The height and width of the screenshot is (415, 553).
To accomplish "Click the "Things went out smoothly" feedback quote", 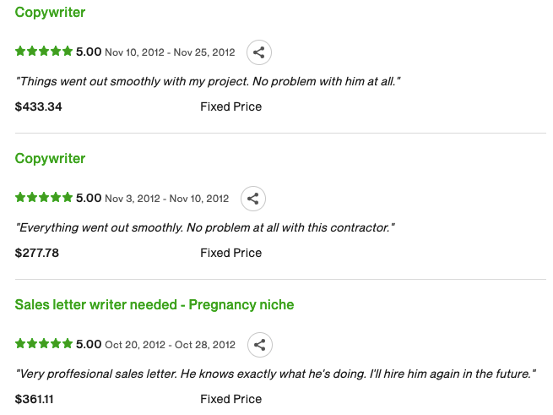I will [x=208, y=81].
